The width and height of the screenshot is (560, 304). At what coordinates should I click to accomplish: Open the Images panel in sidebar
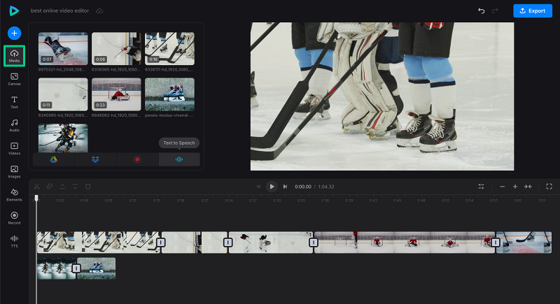[14, 172]
